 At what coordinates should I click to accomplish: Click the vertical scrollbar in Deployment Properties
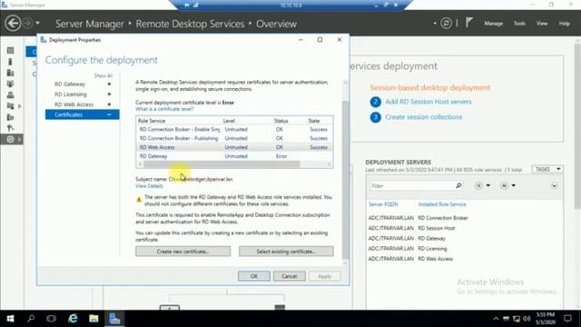[x=345, y=180]
